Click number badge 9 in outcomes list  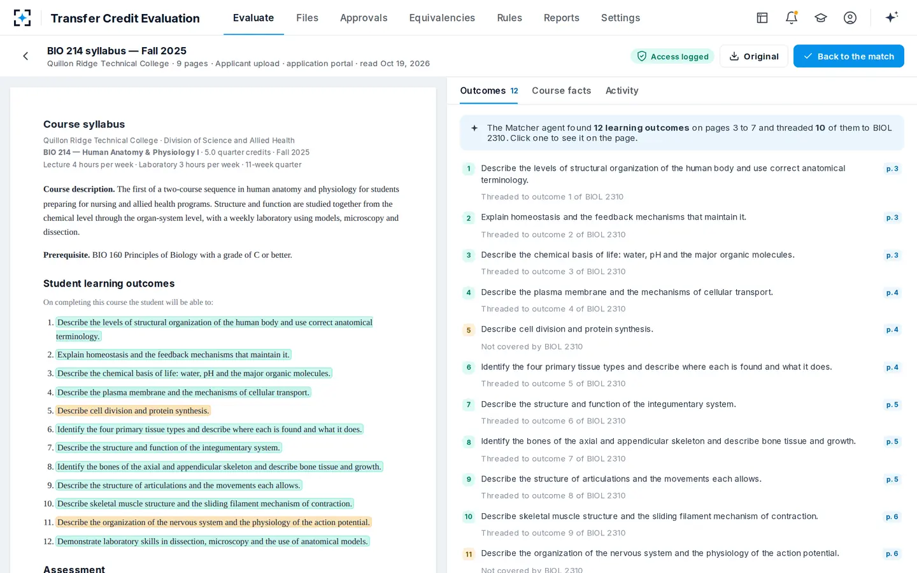tap(469, 479)
